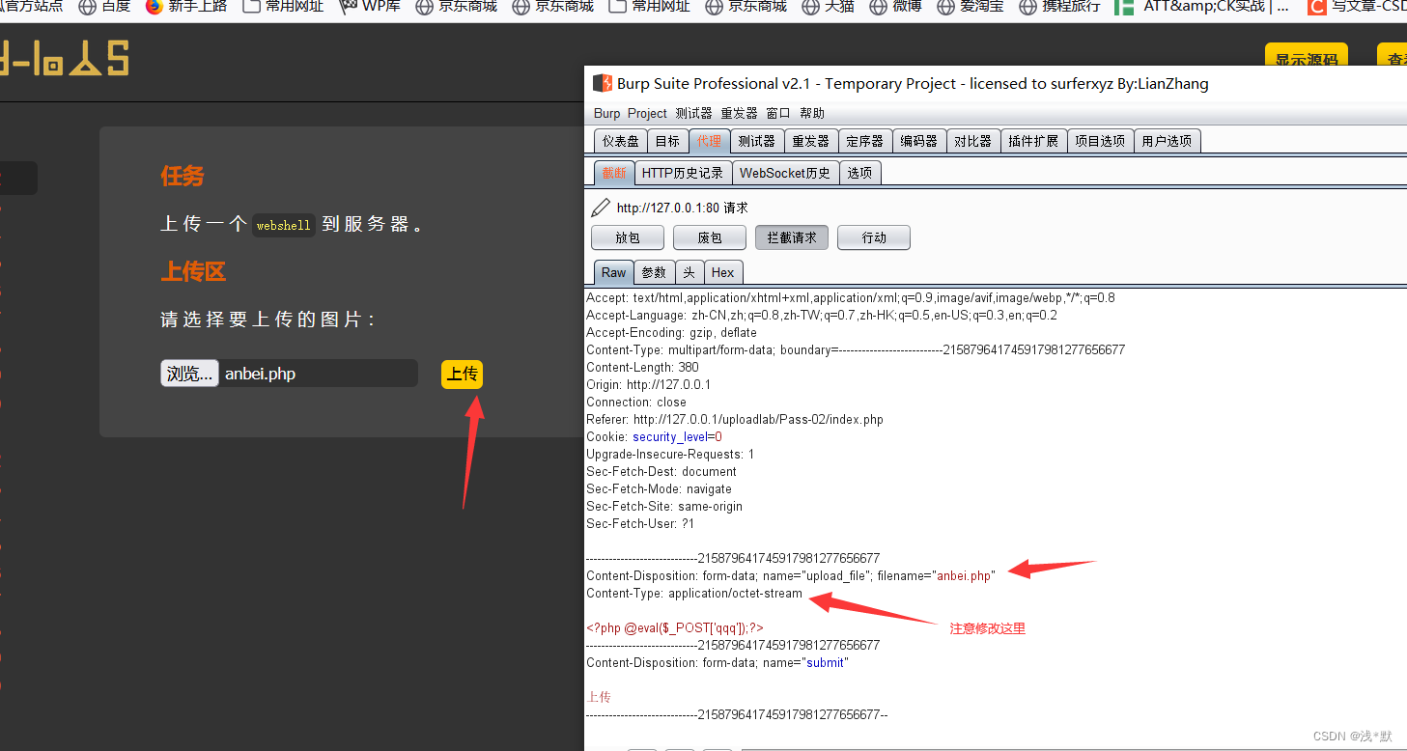Open the 插件扩展 tab
Image resolution: width=1407 pixels, height=751 pixels.
coord(1033,141)
